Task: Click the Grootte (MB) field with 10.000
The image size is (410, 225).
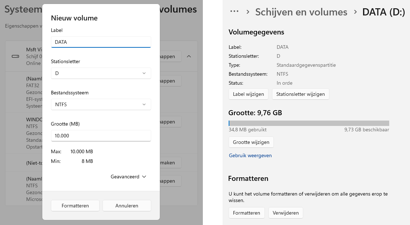Action: [101, 136]
